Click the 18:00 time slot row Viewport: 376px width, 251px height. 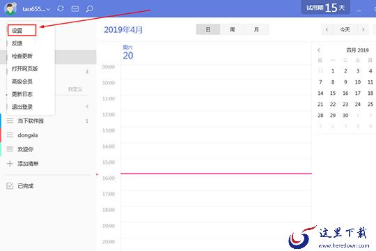pyautogui.click(x=217, y=214)
